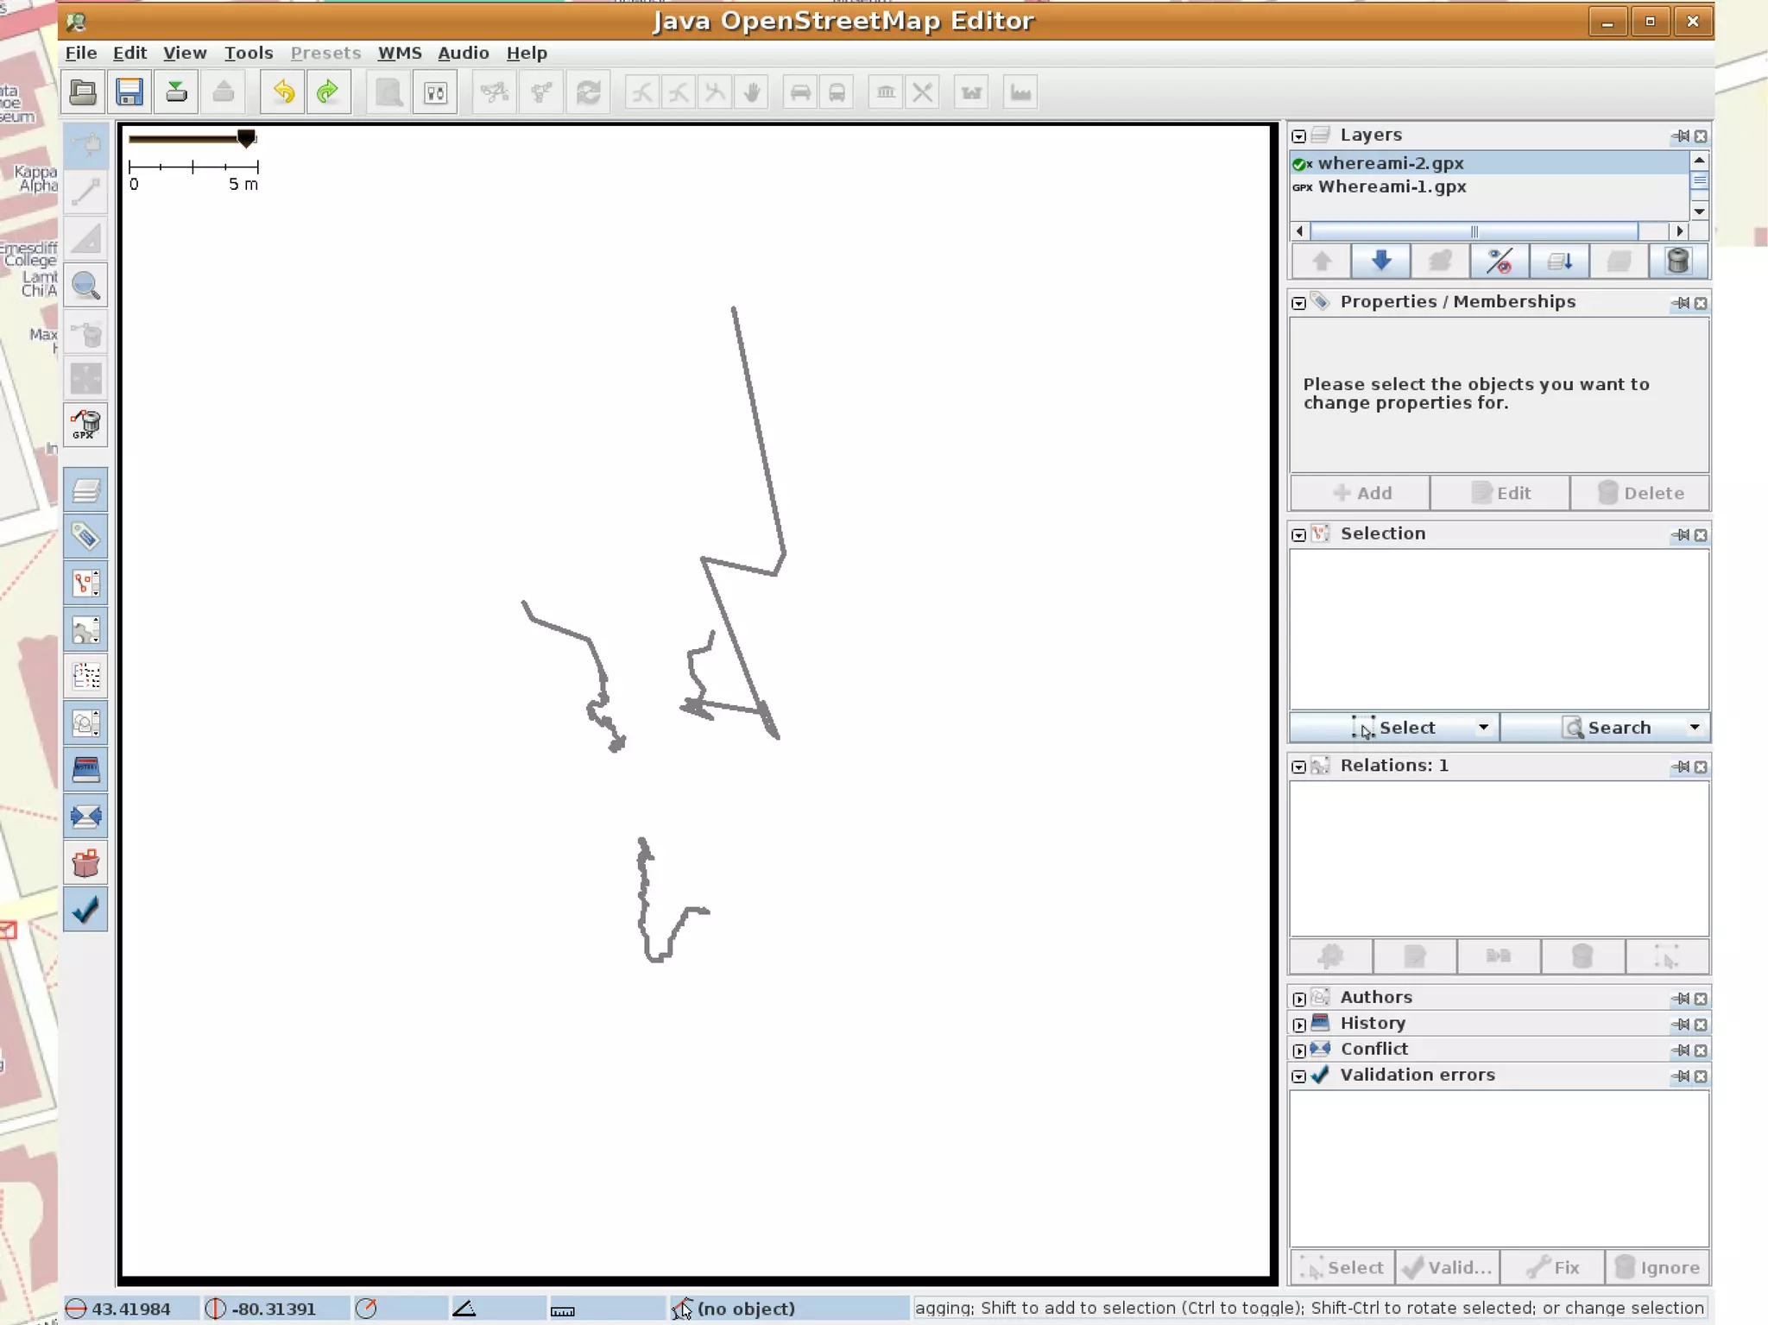Toggle the Conflict dialog sidebar button
The image size is (1768, 1325).
coord(85,816)
